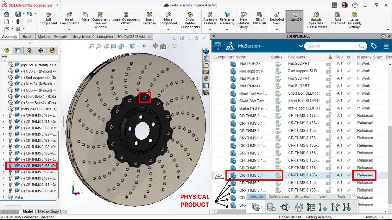This screenshot has width=392, height=220.
Task: Open the MMGS units menu in the status bar
Action: [x=371, y=217]
